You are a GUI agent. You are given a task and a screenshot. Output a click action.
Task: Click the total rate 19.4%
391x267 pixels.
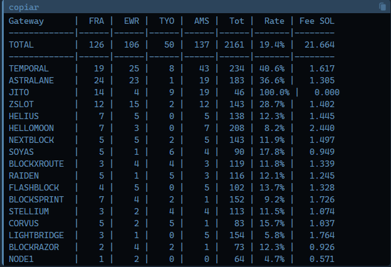tap(272, 45)
